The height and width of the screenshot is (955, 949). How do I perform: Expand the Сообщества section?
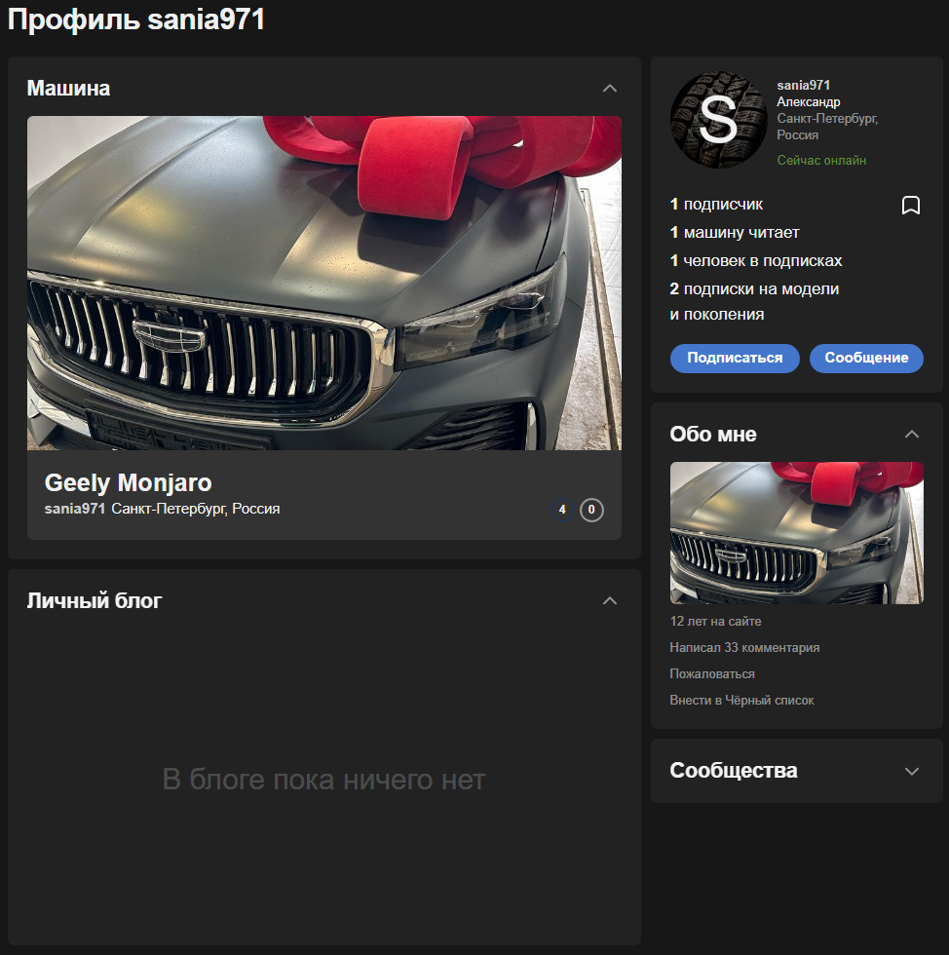click(x=912, y=771)
